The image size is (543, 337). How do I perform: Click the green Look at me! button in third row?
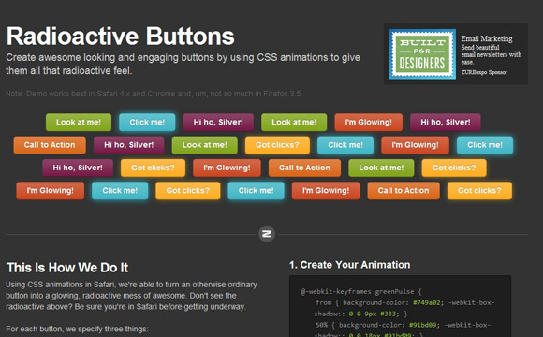(x=381, y=168)
